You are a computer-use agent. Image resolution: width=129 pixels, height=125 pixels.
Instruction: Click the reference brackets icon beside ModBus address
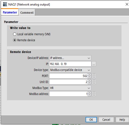click(x=94, y=94)
